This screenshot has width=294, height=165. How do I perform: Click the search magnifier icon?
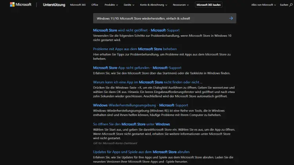(x=291, y=5)
